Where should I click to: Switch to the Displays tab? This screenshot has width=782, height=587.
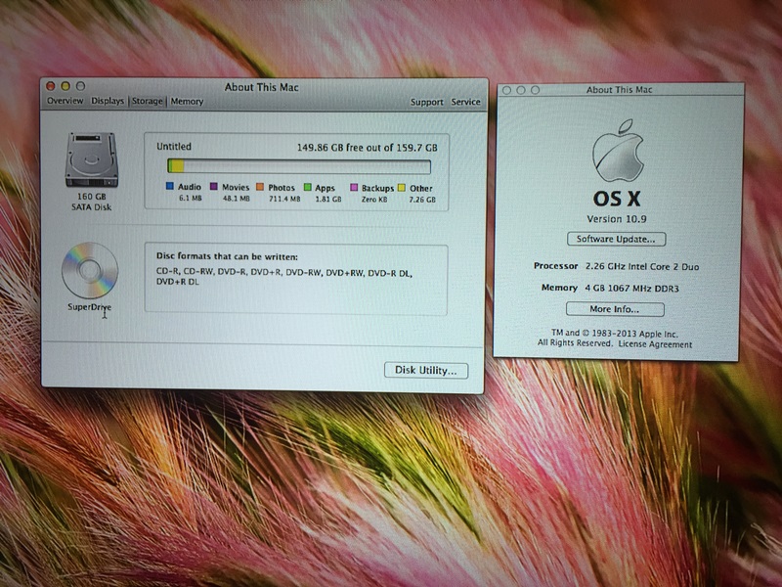108,101
